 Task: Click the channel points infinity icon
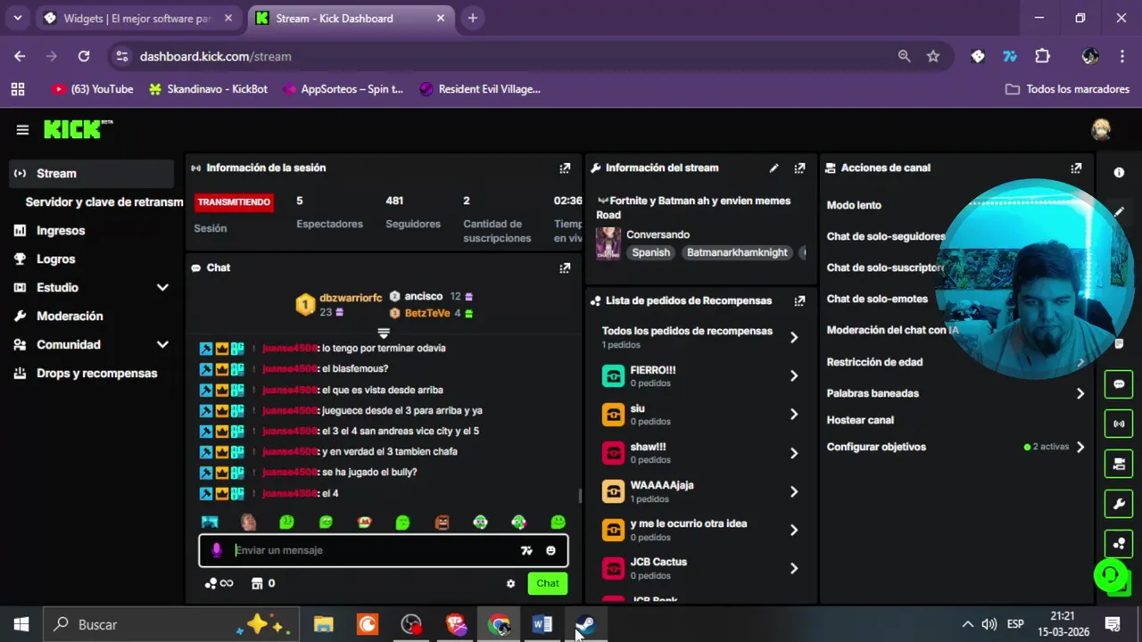point(219,583)
